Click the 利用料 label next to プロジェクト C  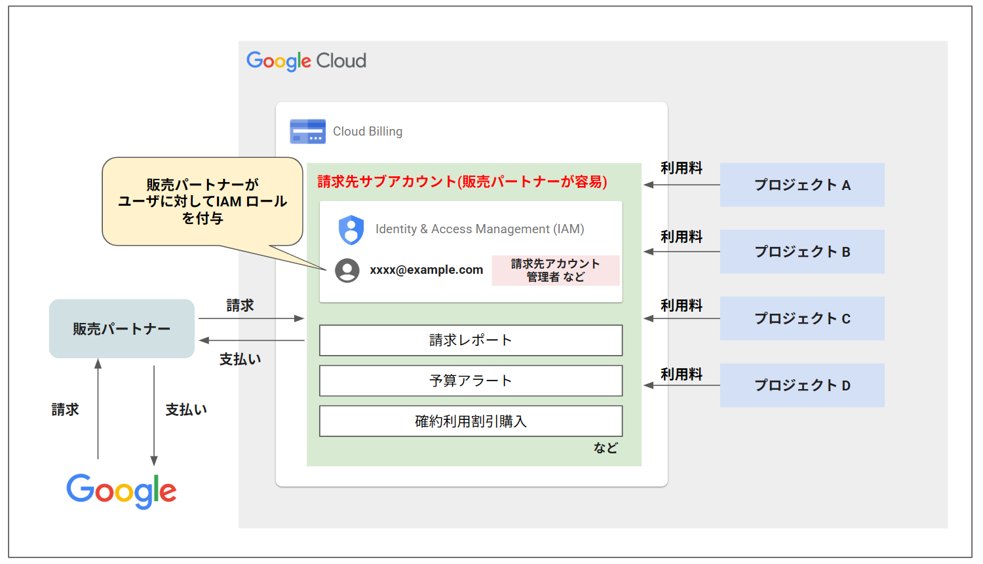[682, 306]
